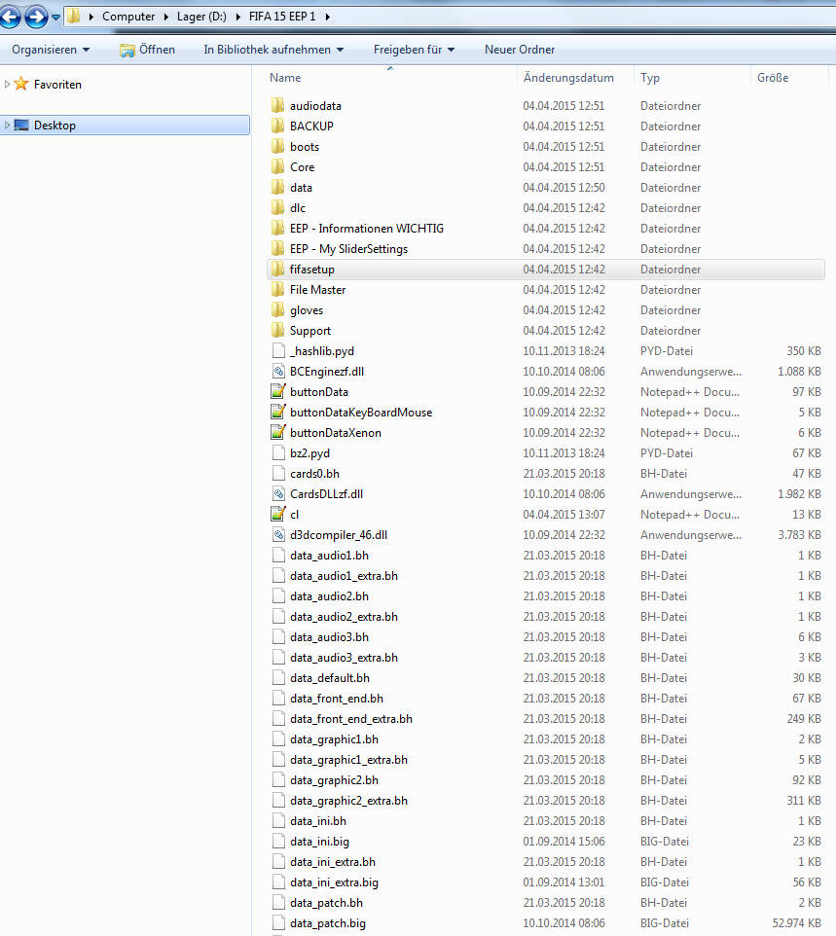
Task: Select data_patch.bh file name
Action: click(x=326, y=903)
